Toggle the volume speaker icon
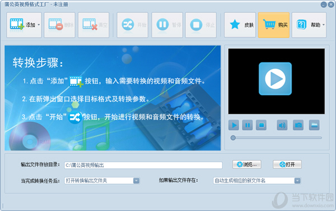The image size is (336, 211). click(282, 125)
